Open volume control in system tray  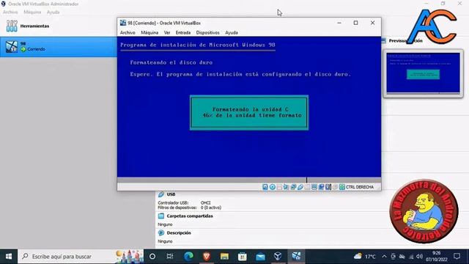[x=420, y=257]
